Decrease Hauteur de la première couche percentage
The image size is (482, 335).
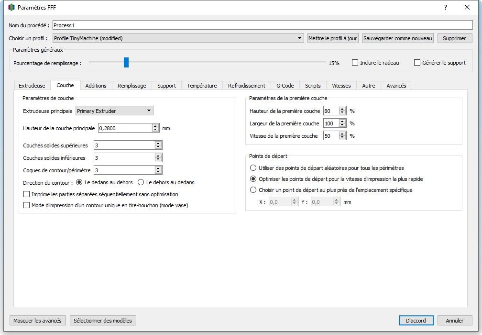(342, 112)
